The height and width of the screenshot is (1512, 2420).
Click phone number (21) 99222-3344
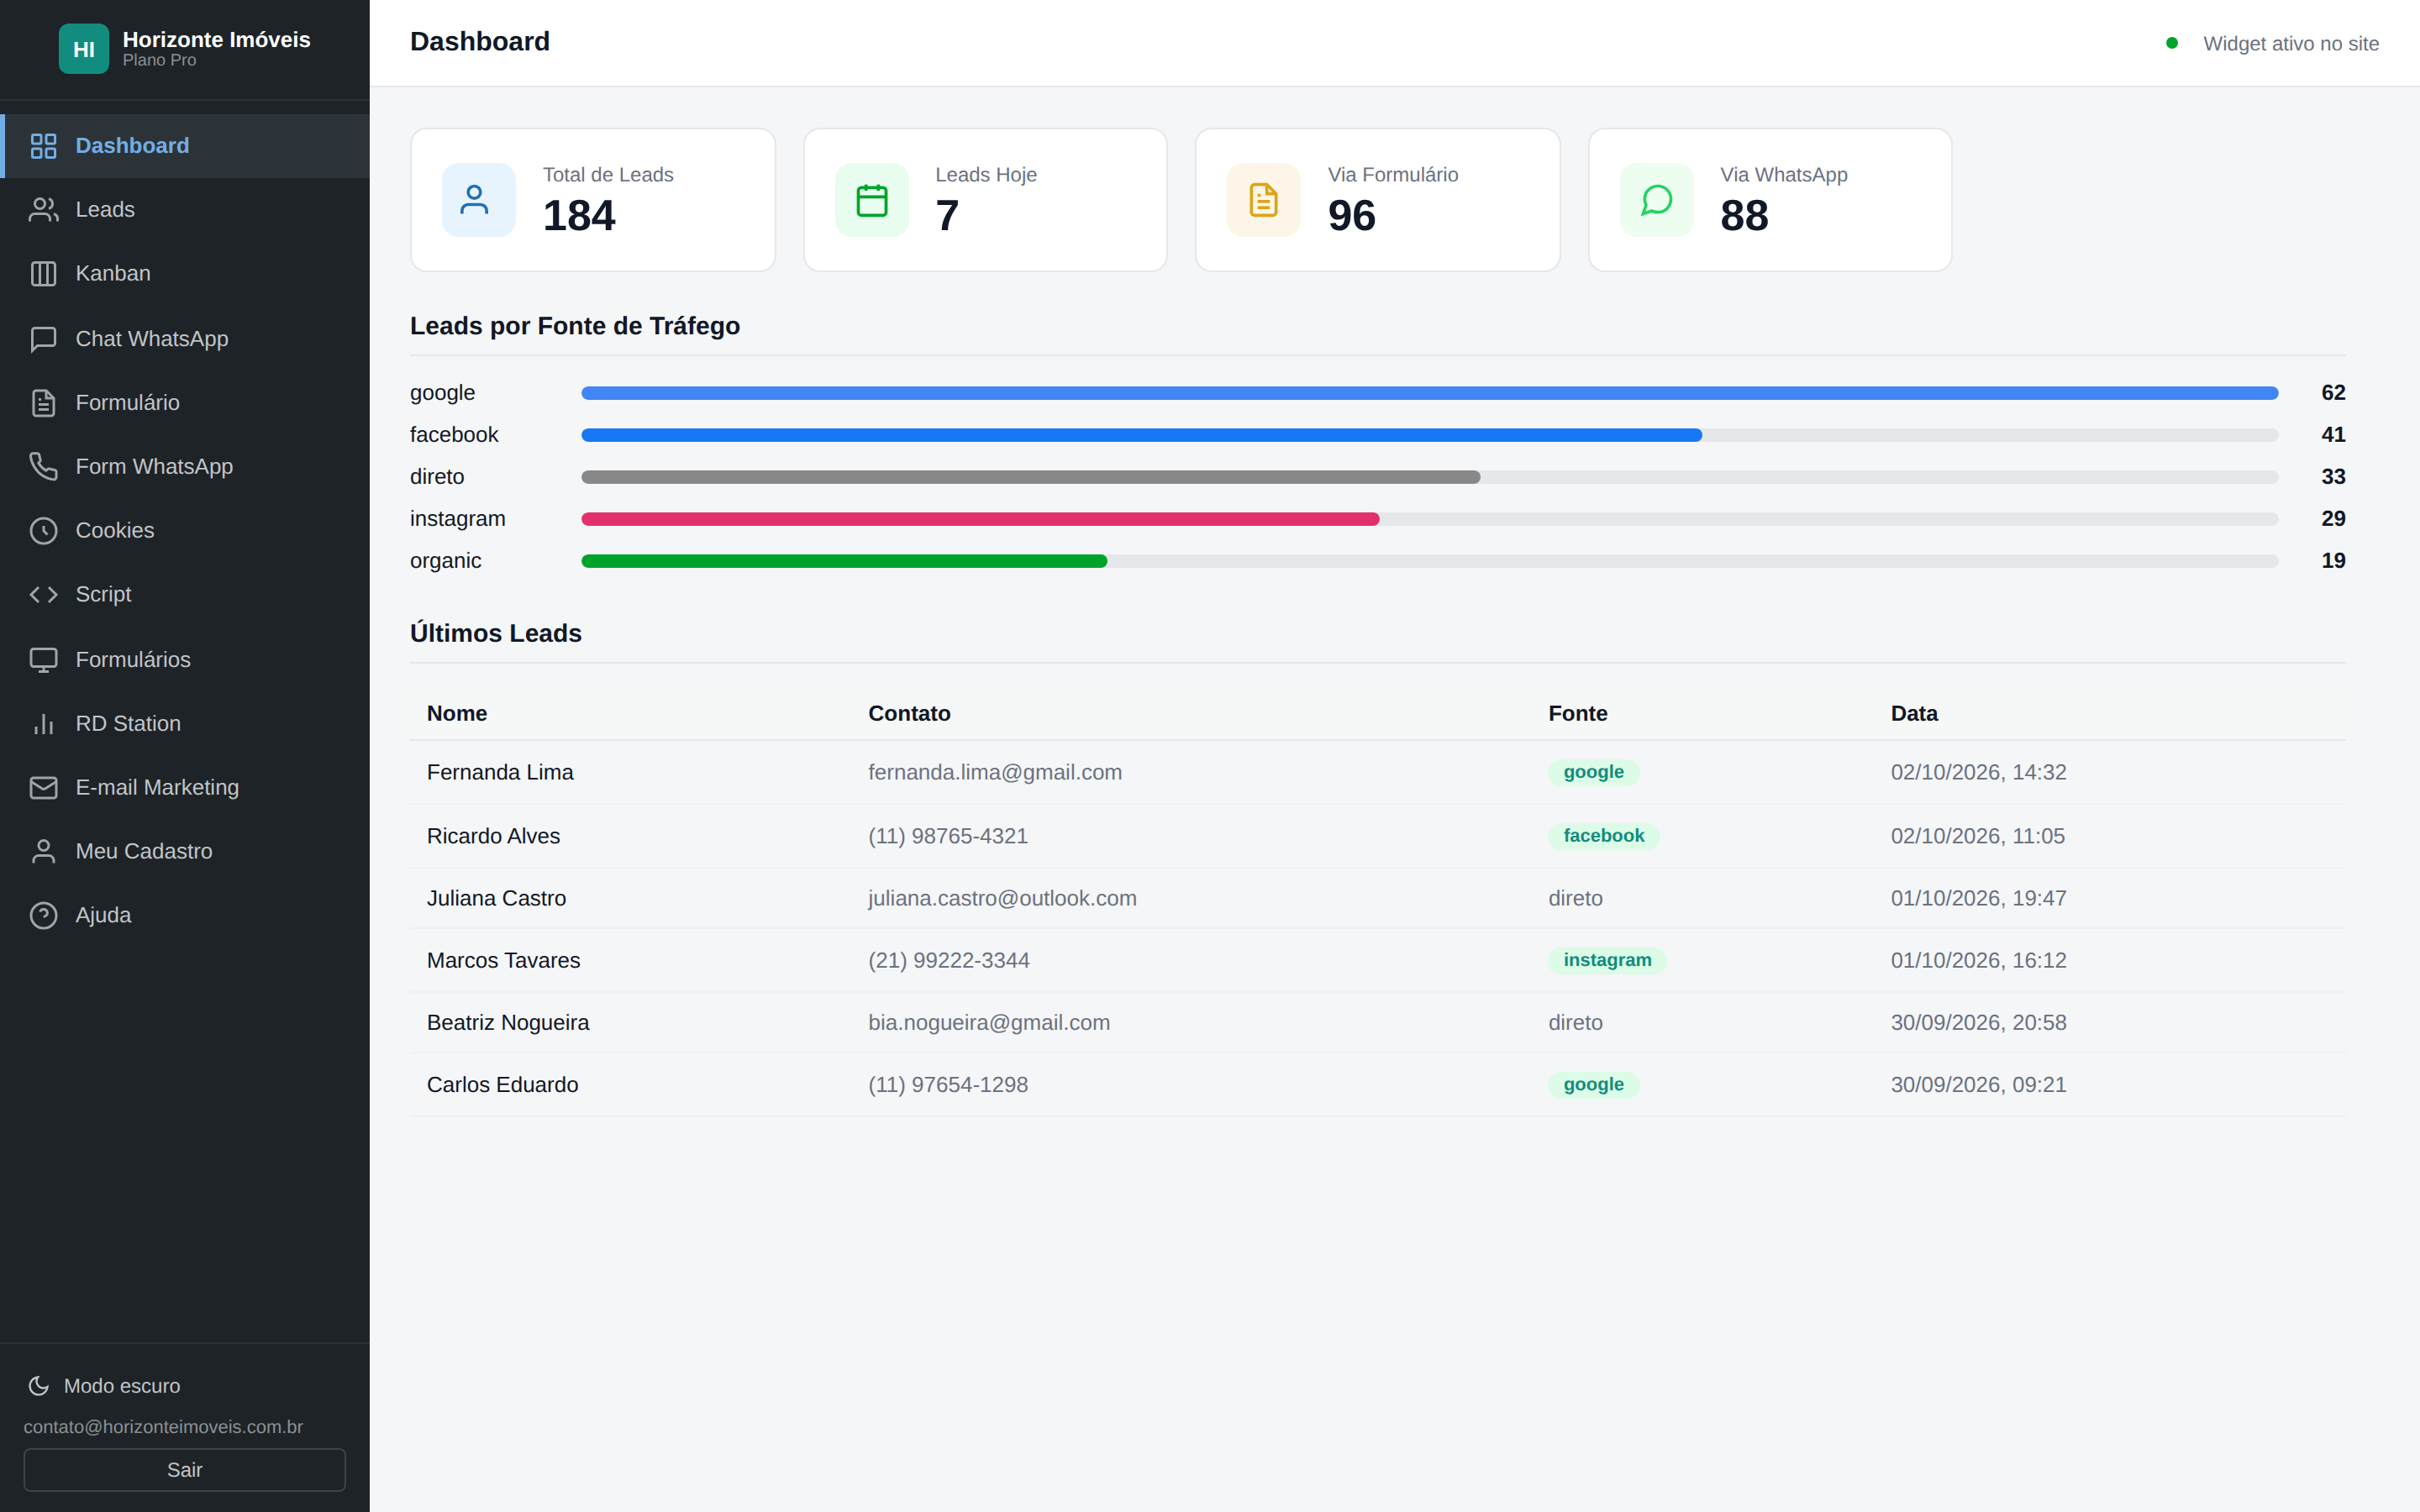point(949,961)
